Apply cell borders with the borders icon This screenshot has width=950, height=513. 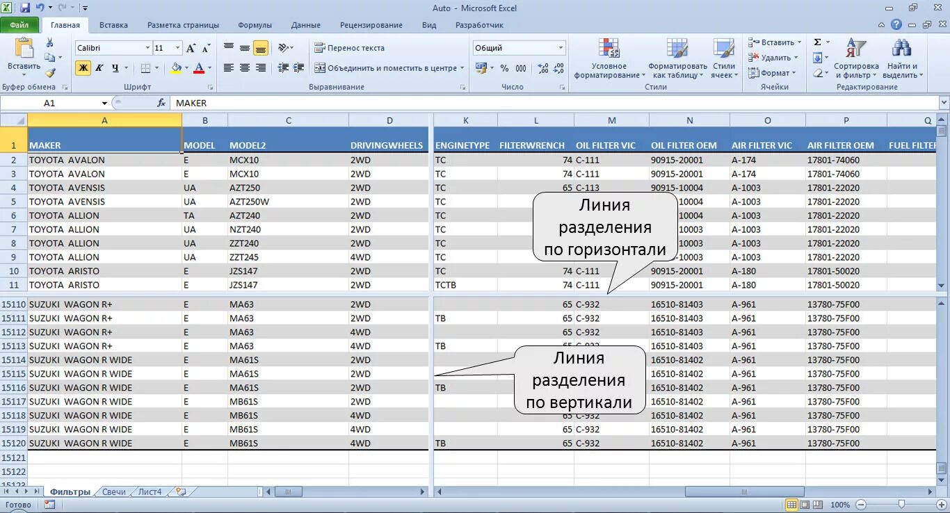click(145, 68)
